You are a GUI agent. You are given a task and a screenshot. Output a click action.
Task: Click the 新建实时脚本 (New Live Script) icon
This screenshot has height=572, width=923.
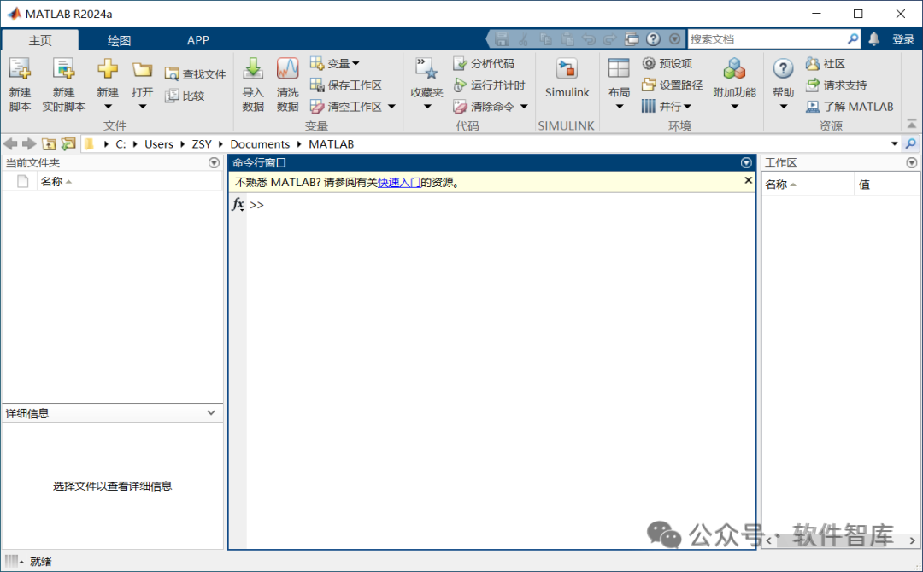click(63, 69)
